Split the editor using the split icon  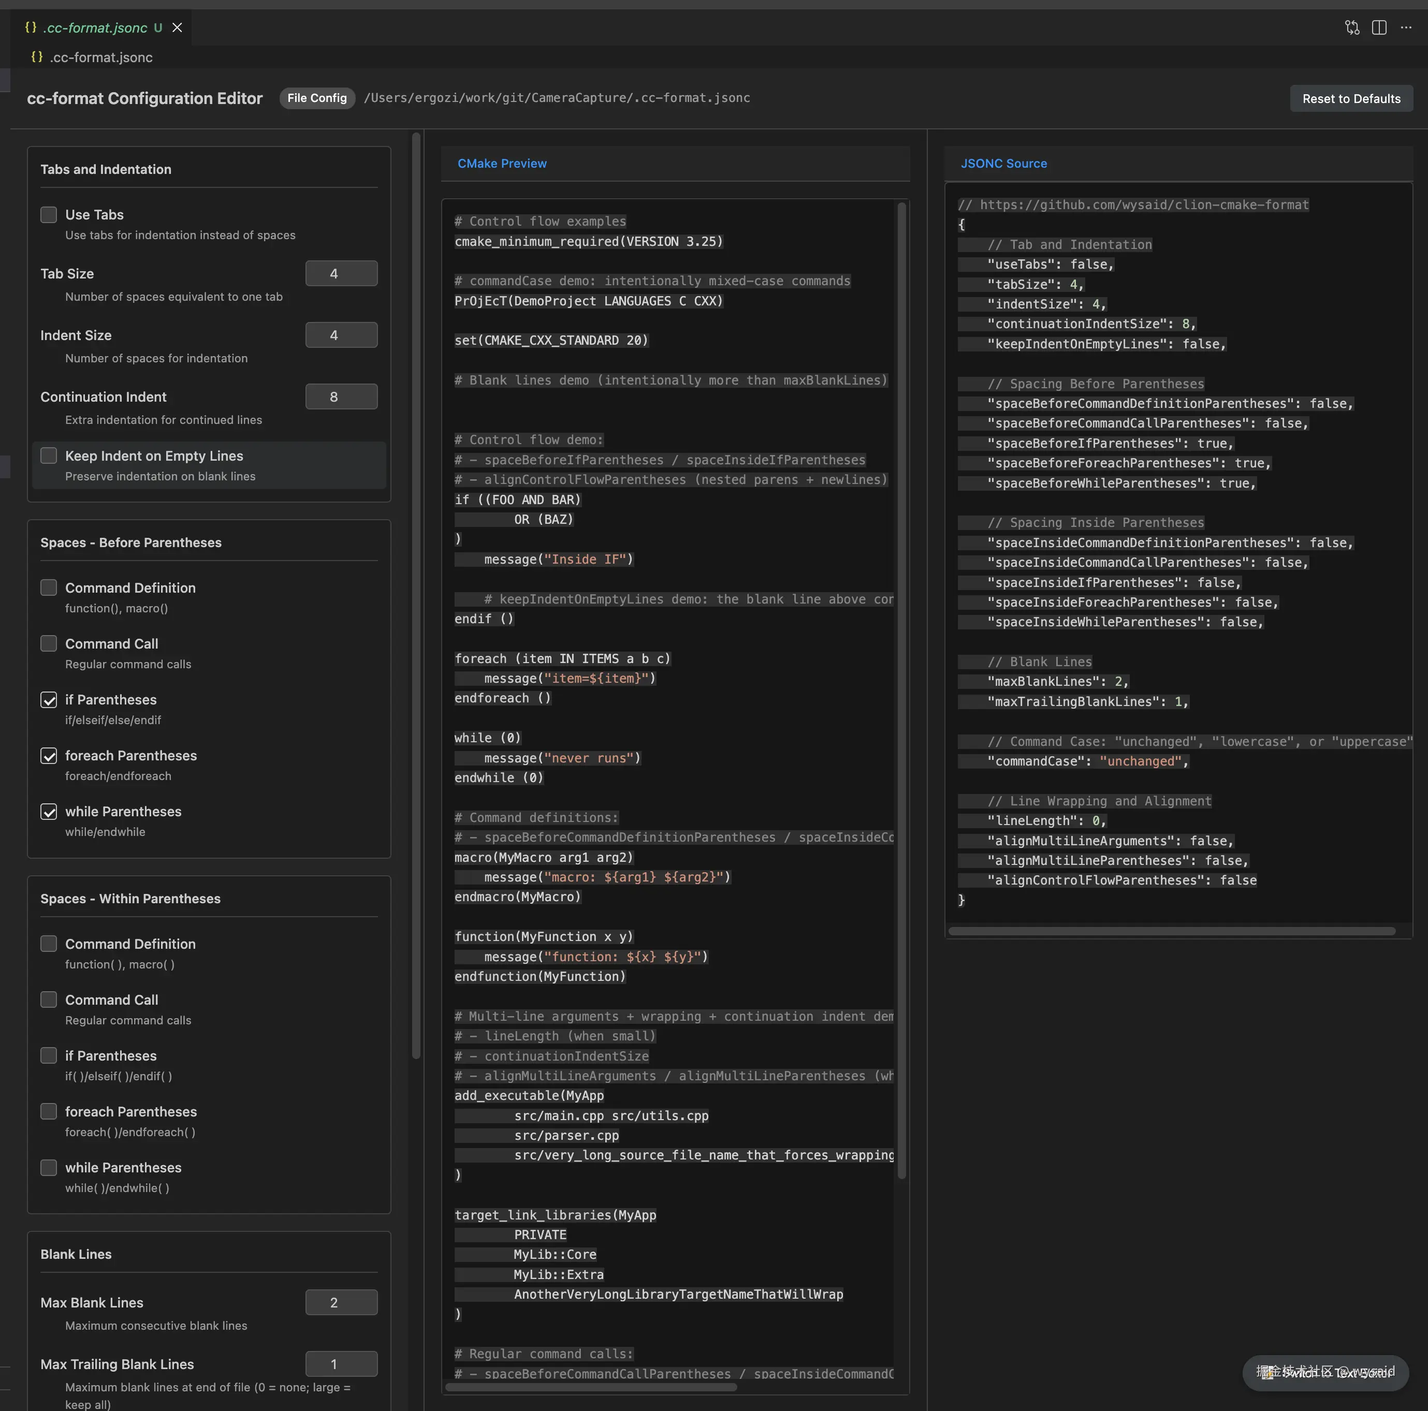(1379, 27)
